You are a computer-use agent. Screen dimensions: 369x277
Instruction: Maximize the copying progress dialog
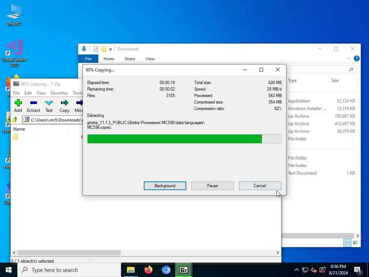click(261, 70)
